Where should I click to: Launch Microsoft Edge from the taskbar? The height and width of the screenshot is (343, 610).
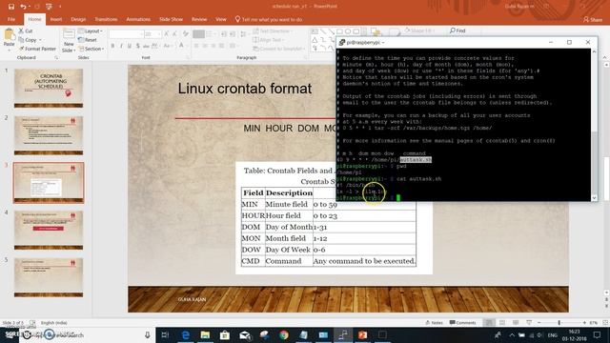(x=186, y=334)
